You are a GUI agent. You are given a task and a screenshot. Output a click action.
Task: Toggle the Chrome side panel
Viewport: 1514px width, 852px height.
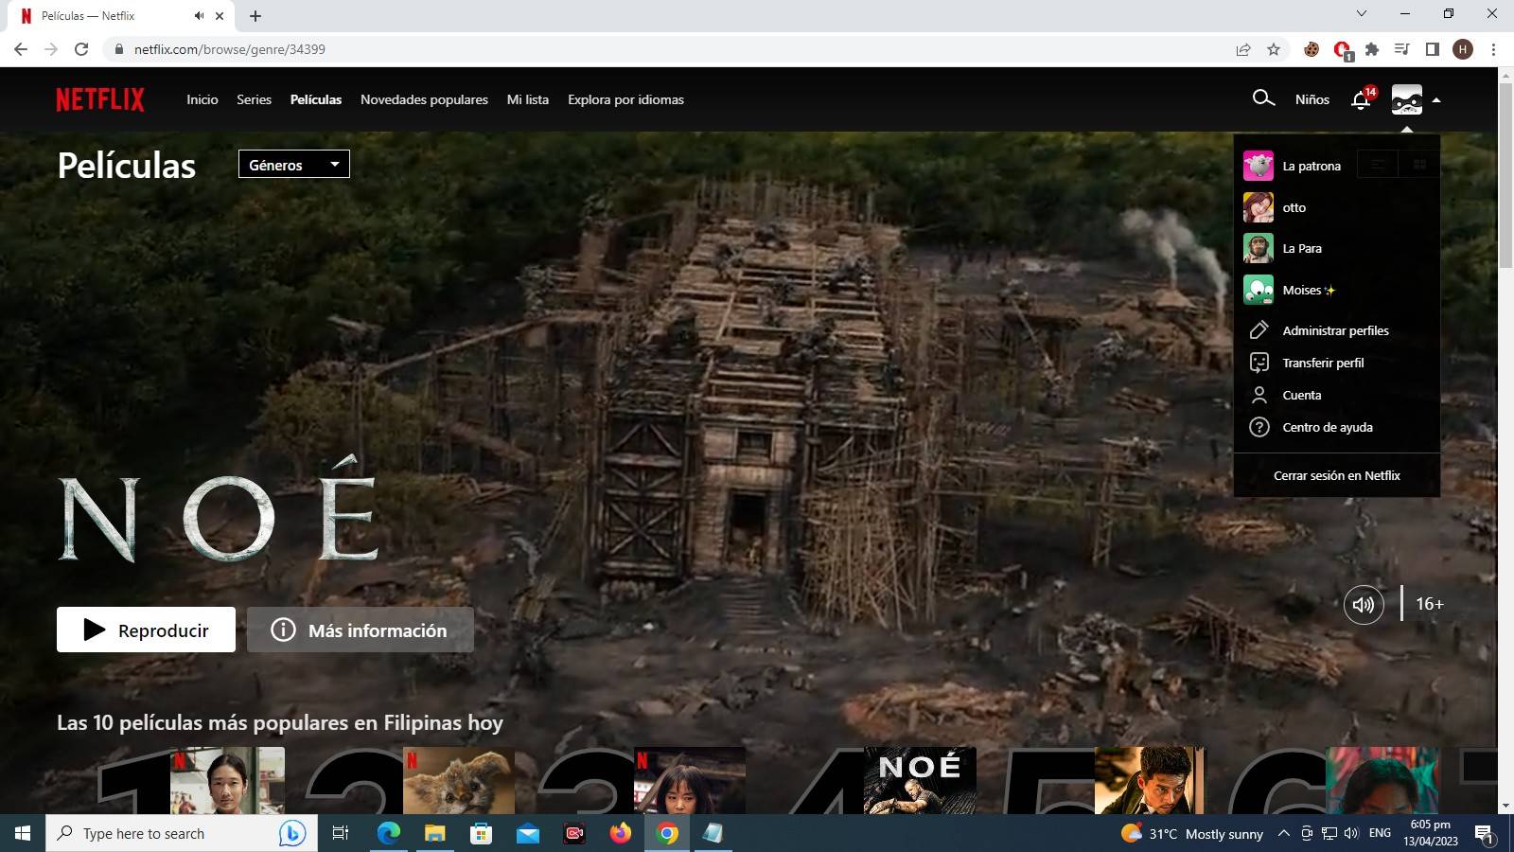1432,49
